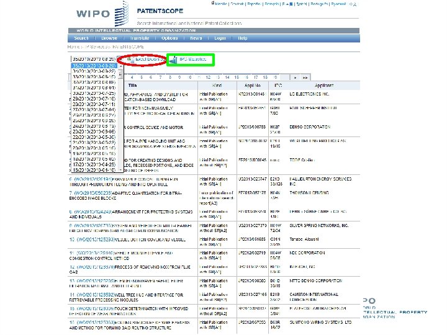Click applicant THOMSON LICENSING cell
Screen dimensions: 447x335
(309, 193)
